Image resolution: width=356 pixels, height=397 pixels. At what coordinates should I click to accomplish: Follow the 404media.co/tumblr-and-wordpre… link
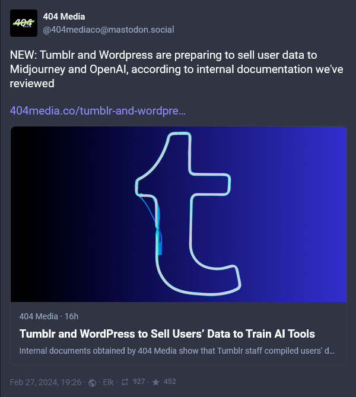(98, 111)
